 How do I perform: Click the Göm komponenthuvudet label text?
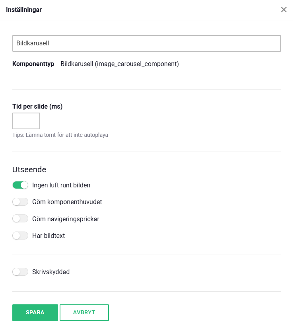point(67,202)
